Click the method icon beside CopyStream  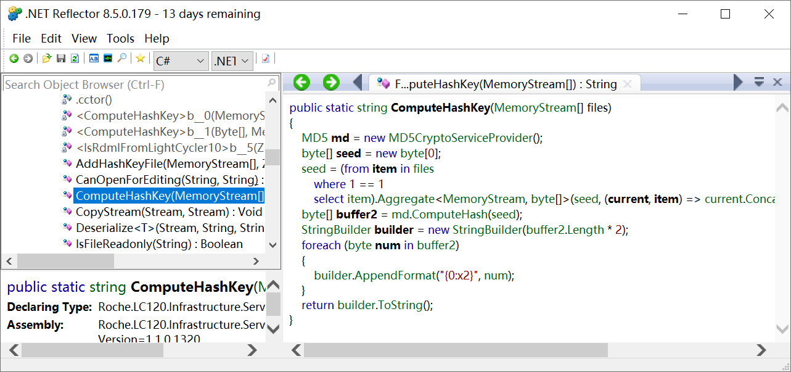(x=67, y=212)
